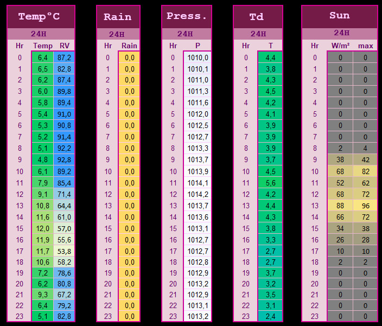
Task: Click the W/m² column header
Action: 341,46
